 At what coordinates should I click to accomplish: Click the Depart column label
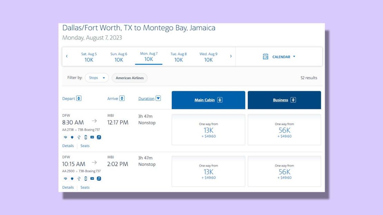[x=69, y=99]
